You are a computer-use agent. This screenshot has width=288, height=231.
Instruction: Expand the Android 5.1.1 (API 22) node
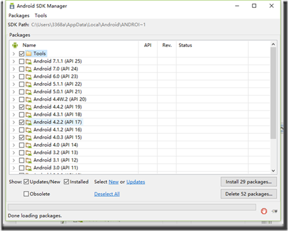(x=14, y=84)
